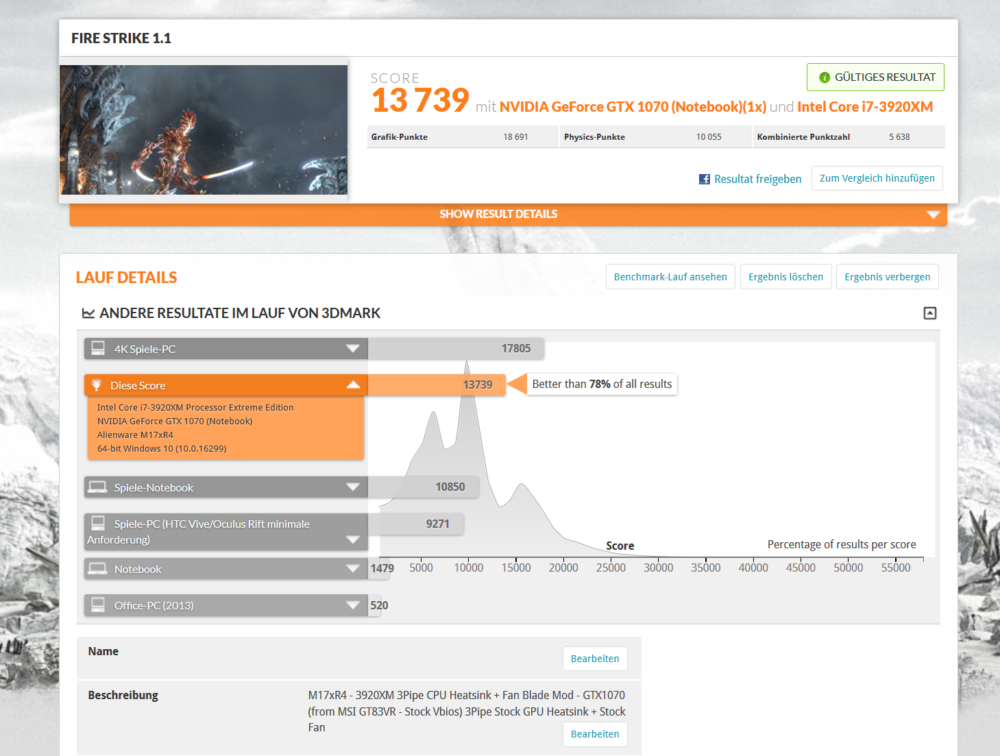
Task: Click Zum Vergleich hinzufügen button
Action: [877, 178]
